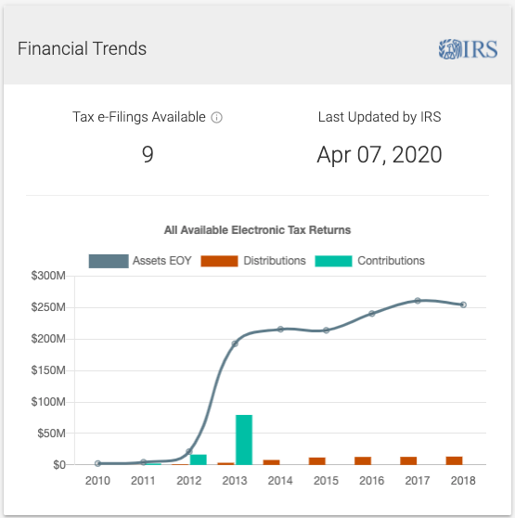This screenshot has height=518, width=515.
Task: Click the Last Updated by IRS label
Action: [380, 117]
